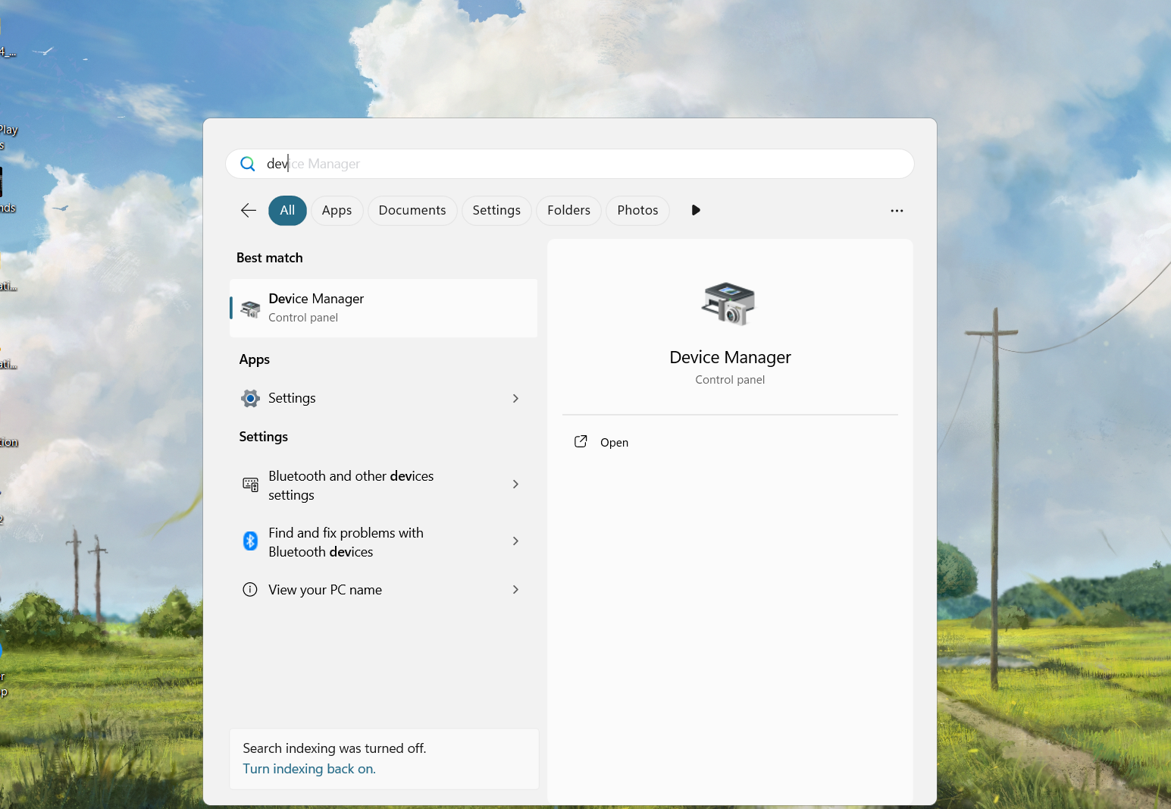1171x809 pixels.
Task: Select the Bluetooth troubleshooter icon
Action: coord(250,541)
